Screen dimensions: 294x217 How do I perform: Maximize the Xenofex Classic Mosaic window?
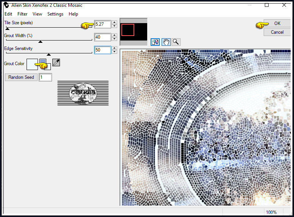click(x=266, y=5)
